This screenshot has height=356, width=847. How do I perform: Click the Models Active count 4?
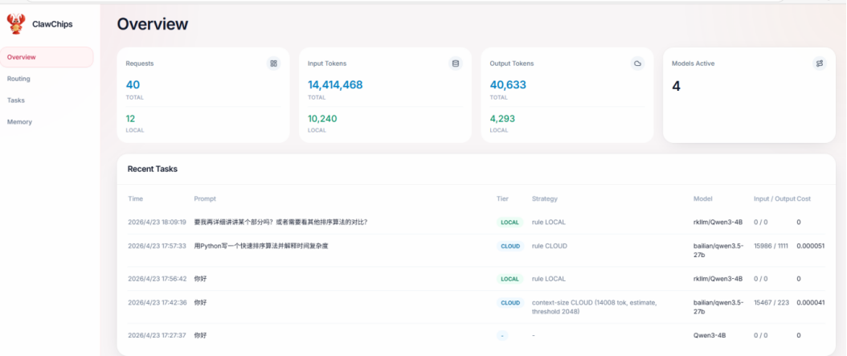(x=677, y=86)
